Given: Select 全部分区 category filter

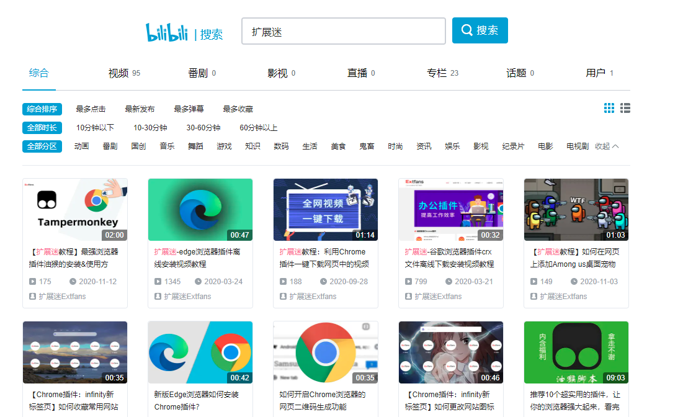Looking at the screenshot, I should [x=42, y=146].
